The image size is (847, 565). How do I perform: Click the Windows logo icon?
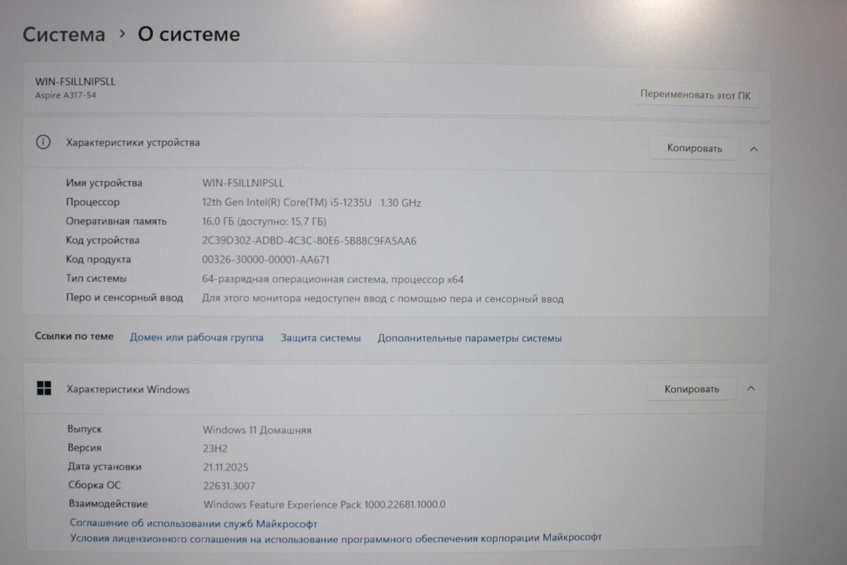(44, 388)
